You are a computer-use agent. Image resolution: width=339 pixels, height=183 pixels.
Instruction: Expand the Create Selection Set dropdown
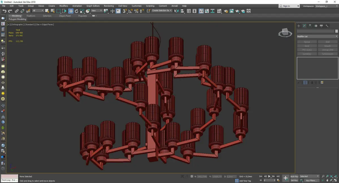click(162, 10)
